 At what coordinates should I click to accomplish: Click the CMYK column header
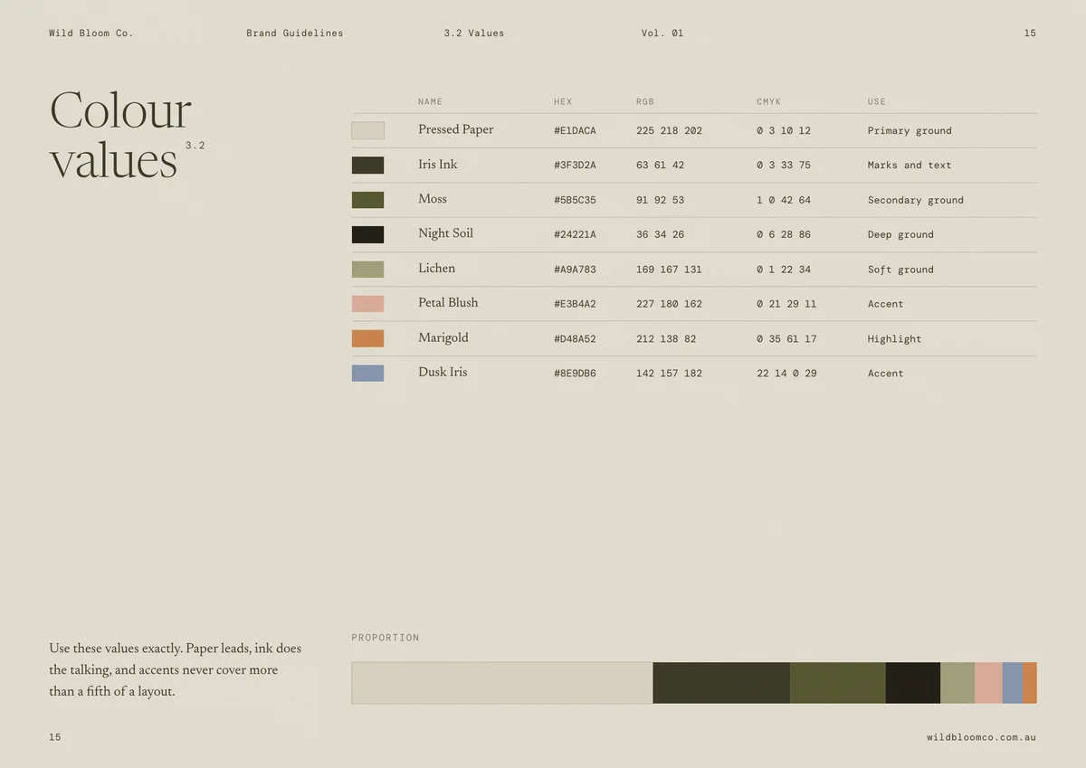(x=769, y=102)
